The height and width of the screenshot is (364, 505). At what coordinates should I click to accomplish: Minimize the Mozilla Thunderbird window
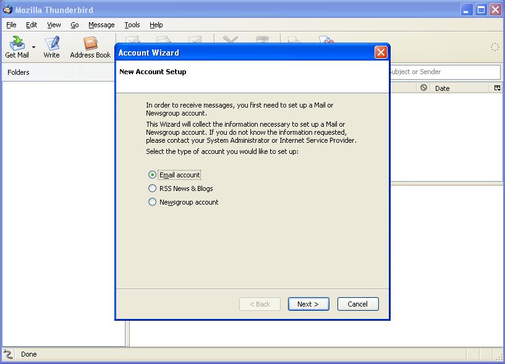click(466, 10)
